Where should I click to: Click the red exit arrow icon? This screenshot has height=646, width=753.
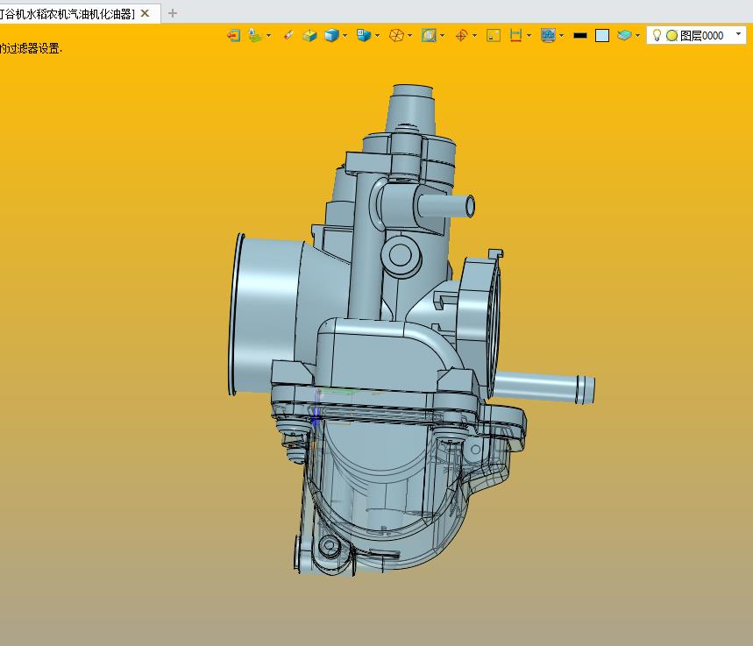coord(233,36)
